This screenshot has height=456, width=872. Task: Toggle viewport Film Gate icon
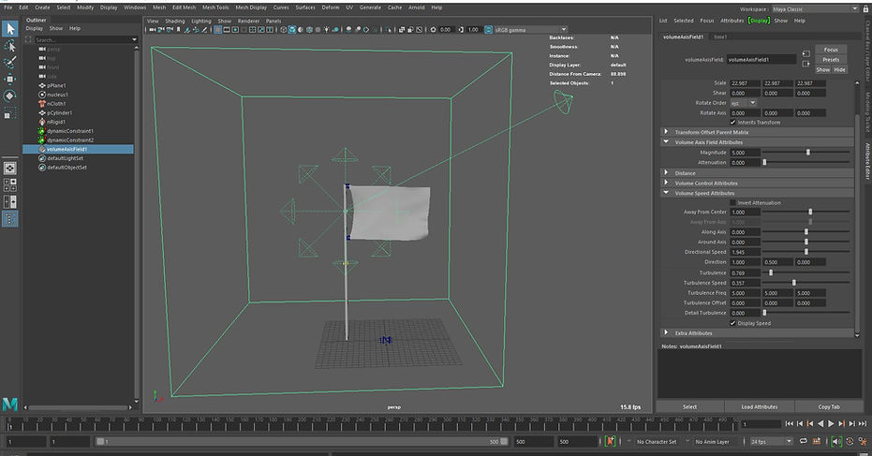click(227, 29)
